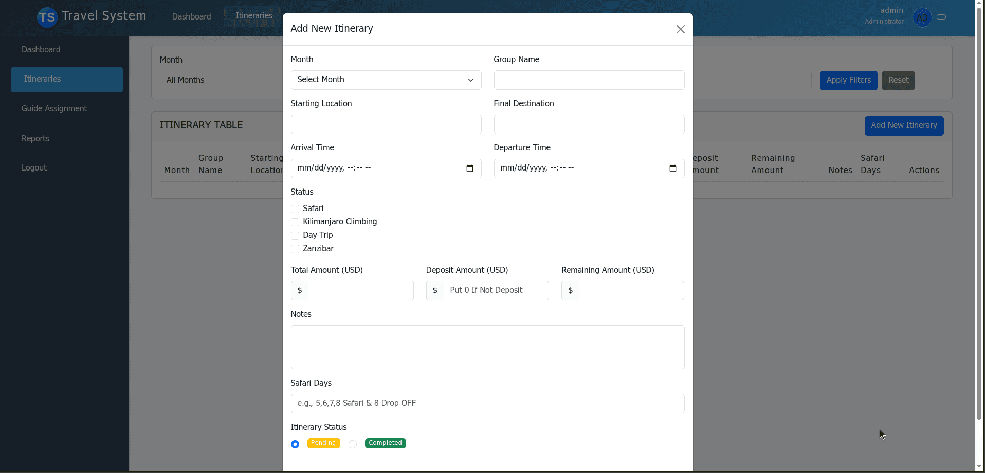
Task: Check the Zanzibar checkbox
Action: tap(295, 249)
